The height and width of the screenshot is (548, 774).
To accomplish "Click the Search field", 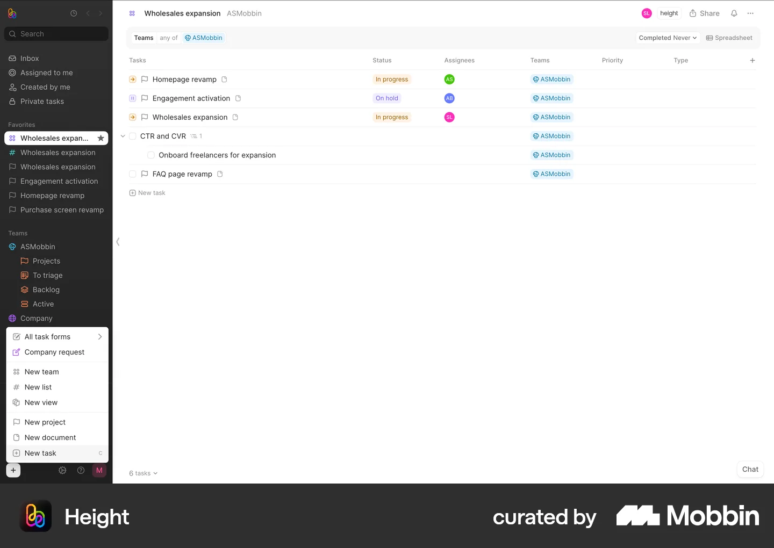I will 56,34.
